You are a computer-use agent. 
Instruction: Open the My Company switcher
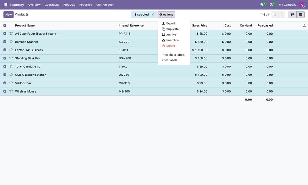pyautogui.click(x=287, y=5)
